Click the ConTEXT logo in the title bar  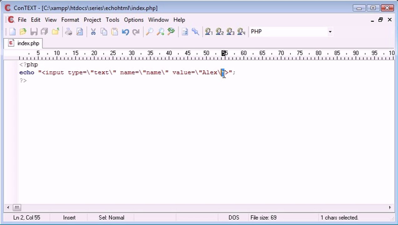[x=8, y=8]
